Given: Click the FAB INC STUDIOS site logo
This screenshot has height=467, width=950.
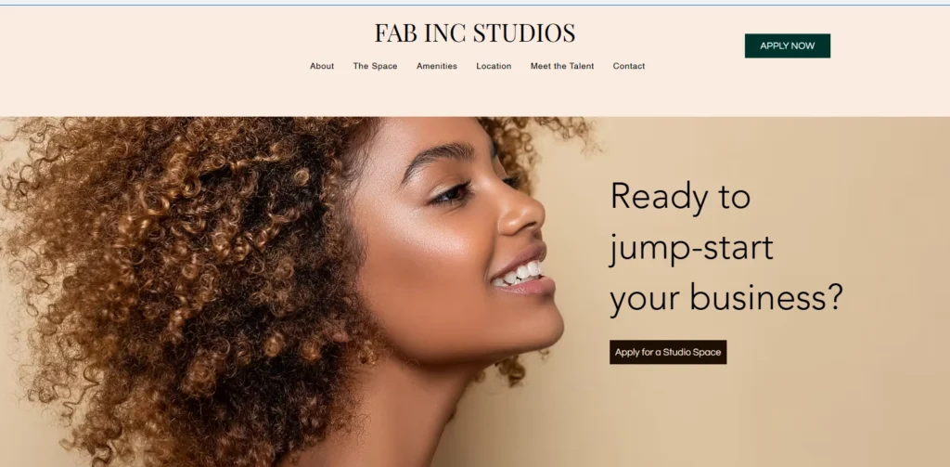Looking at the screenshot, I should [474, 32].
